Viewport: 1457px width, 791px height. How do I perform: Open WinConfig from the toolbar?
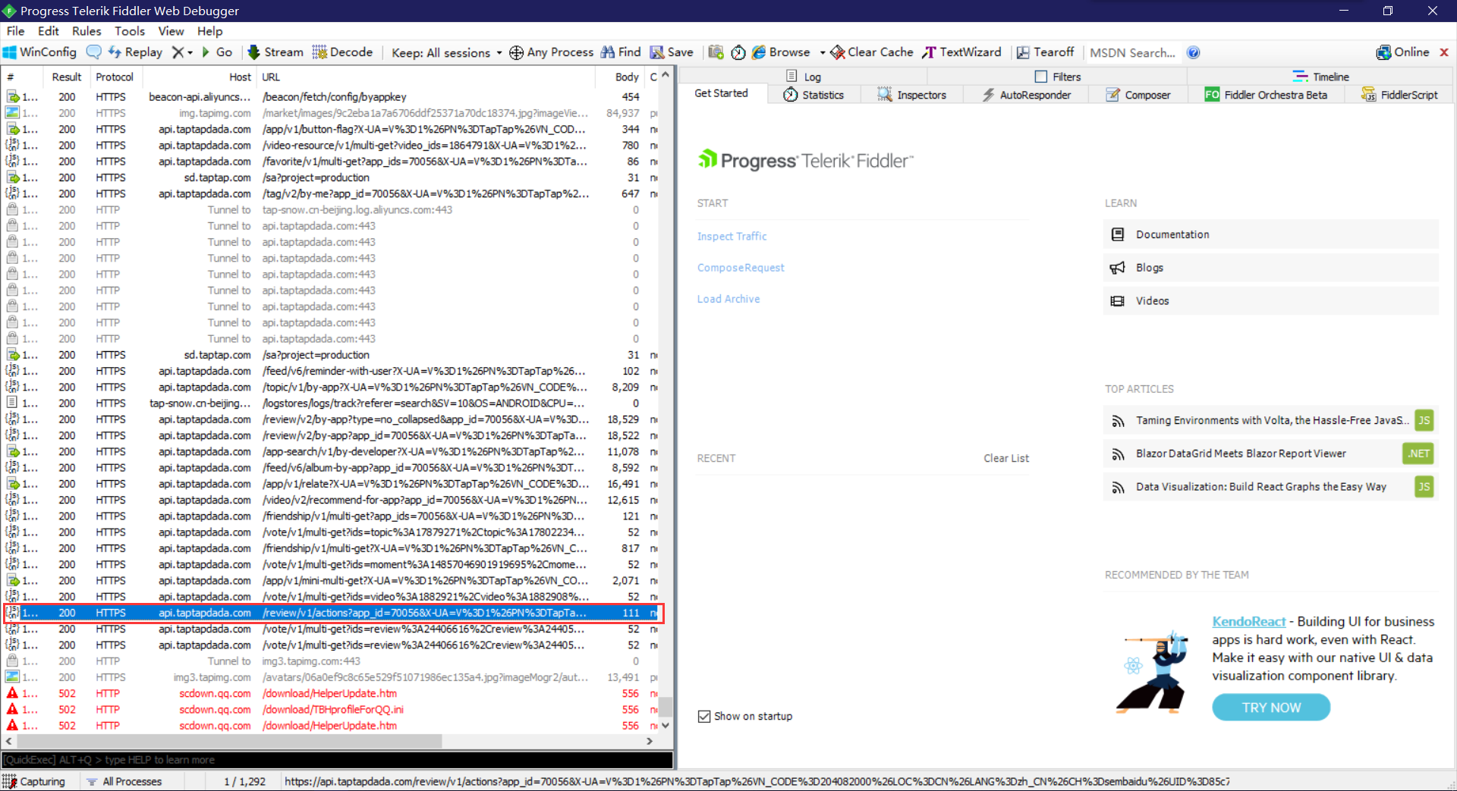[x=39, y=52]
